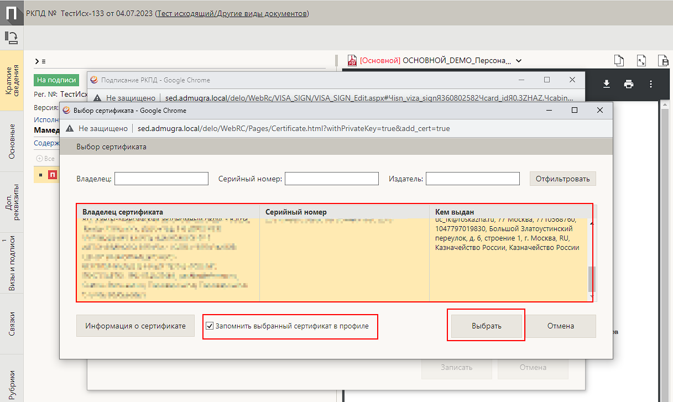Click Отмена in the Подписание РКПД window

point(533,367)
